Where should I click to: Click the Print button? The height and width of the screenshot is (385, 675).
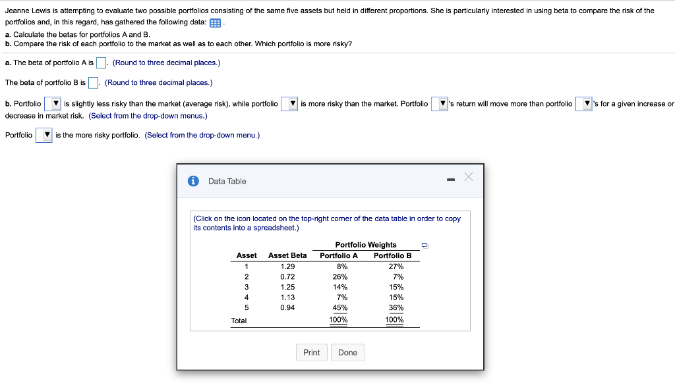[x=311, y=352]
